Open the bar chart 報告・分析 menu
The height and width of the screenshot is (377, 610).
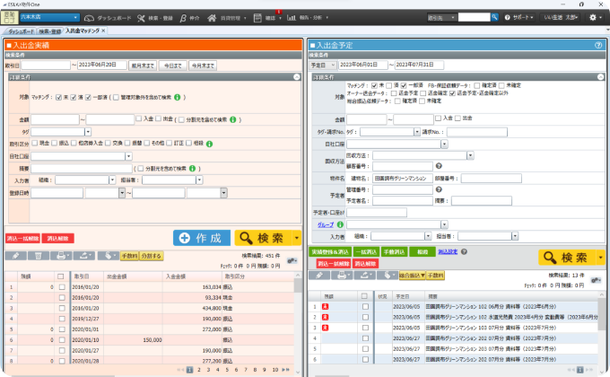click(292, 18)
